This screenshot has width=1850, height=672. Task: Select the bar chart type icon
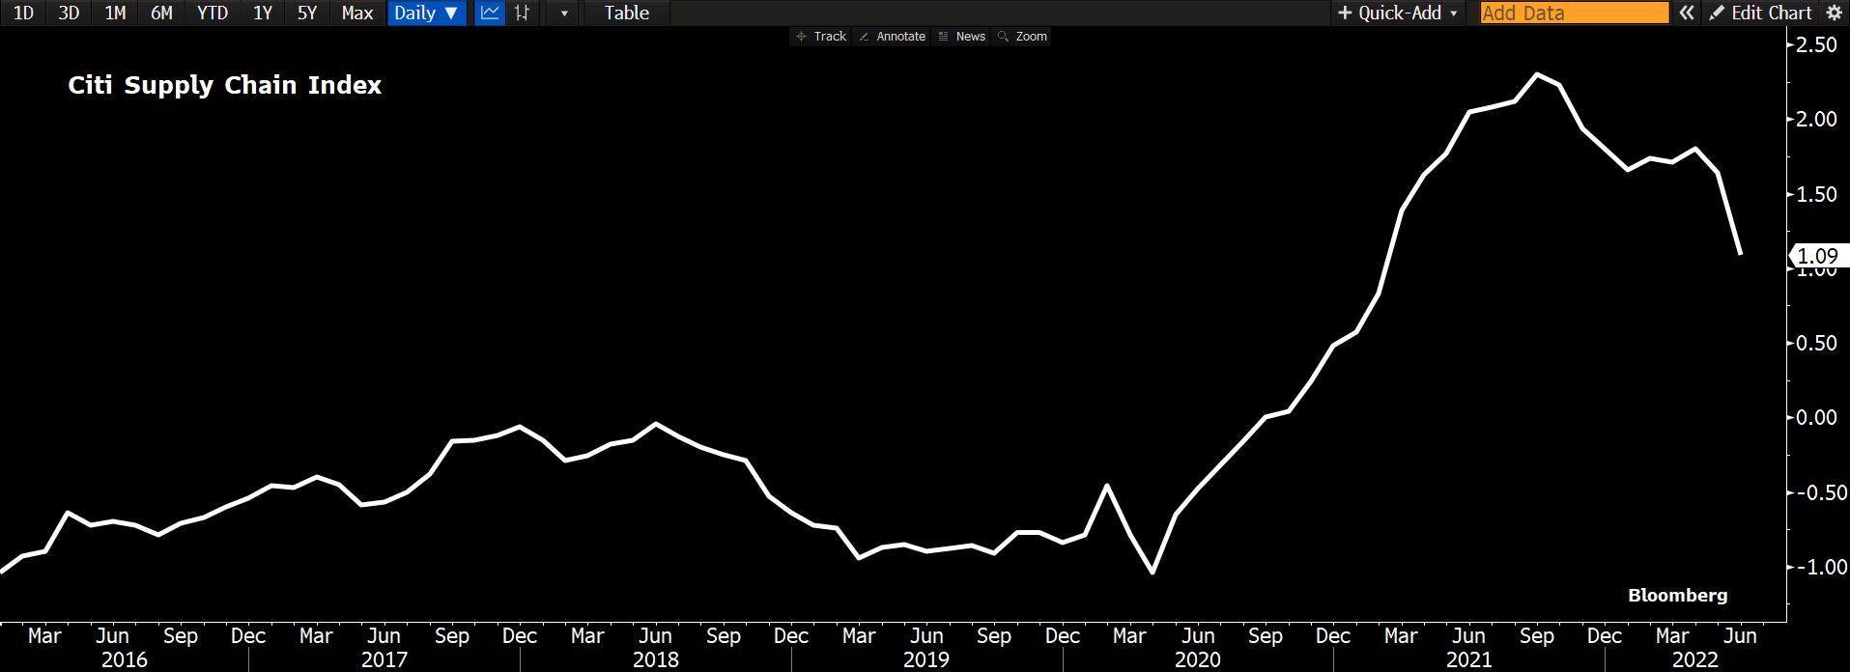click(522, 13)
